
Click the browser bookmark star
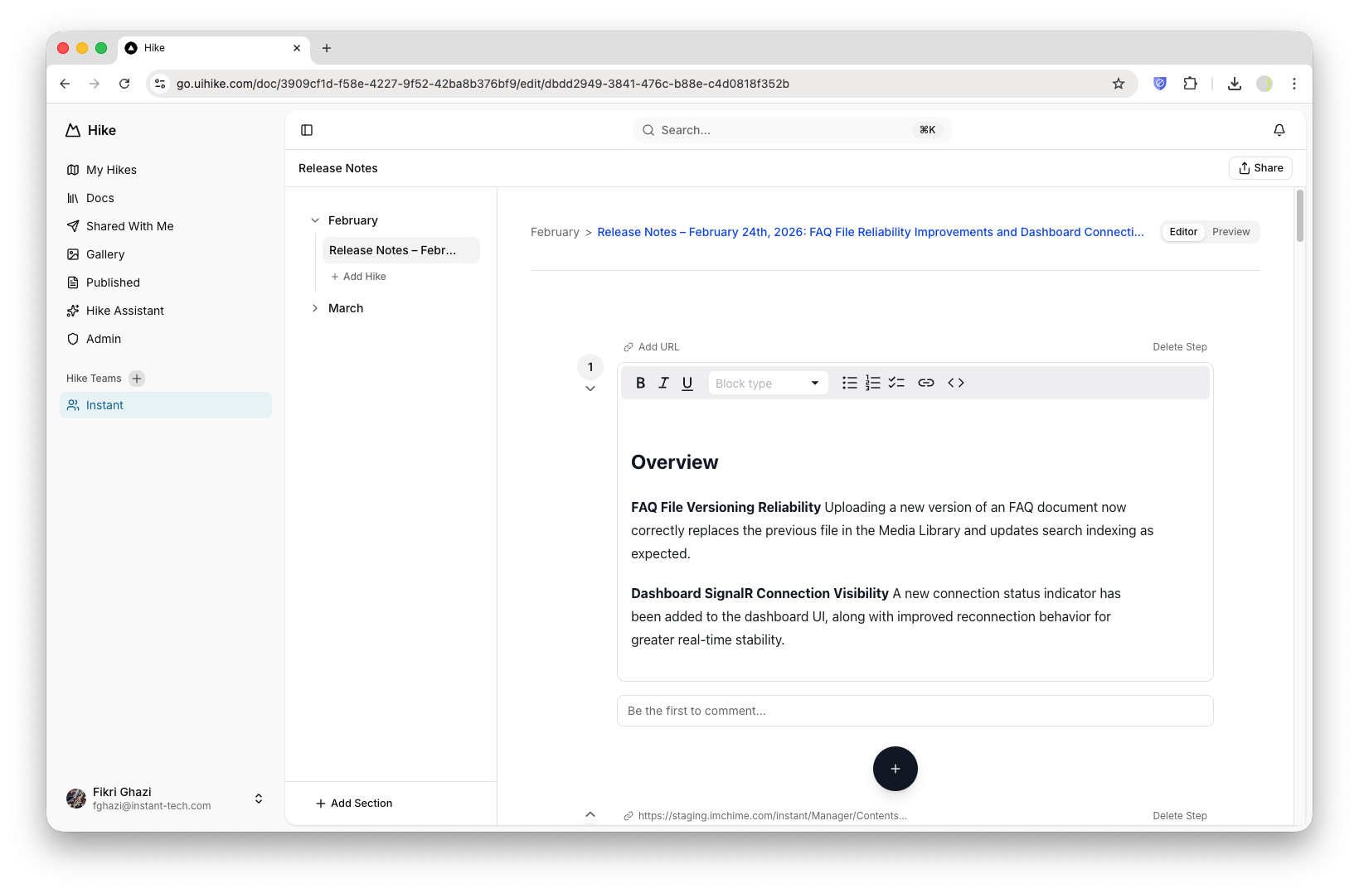coord(1118,84)
